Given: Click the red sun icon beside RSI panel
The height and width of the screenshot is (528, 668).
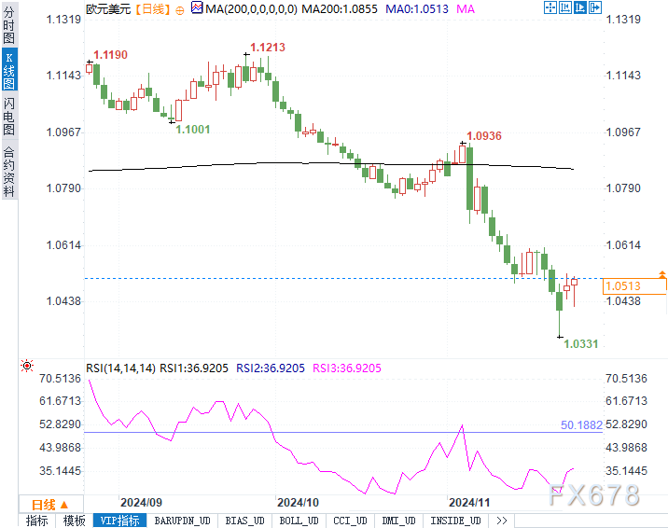Looking at the screenshot, I should click(27, 368).
